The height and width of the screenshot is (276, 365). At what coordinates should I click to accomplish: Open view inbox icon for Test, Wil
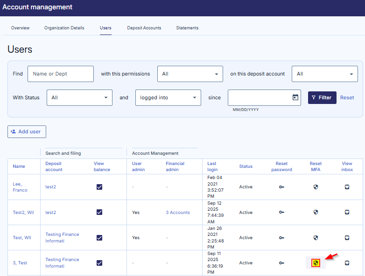[347, 238]
